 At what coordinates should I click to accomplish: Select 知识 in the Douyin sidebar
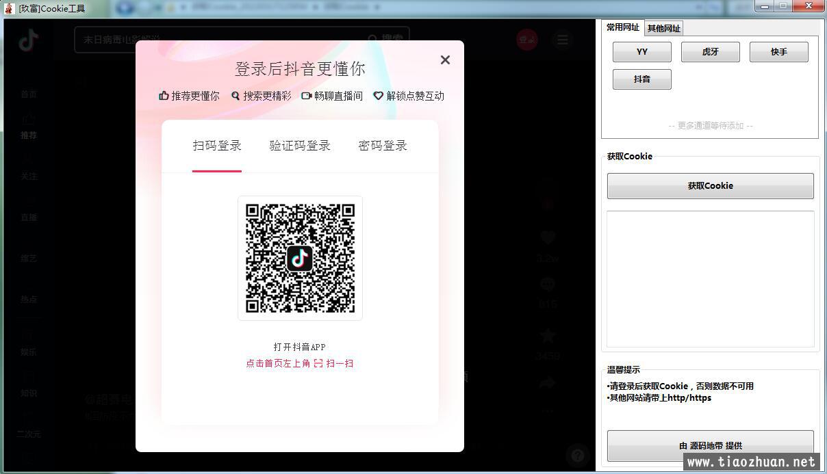(x=29, y=393)
